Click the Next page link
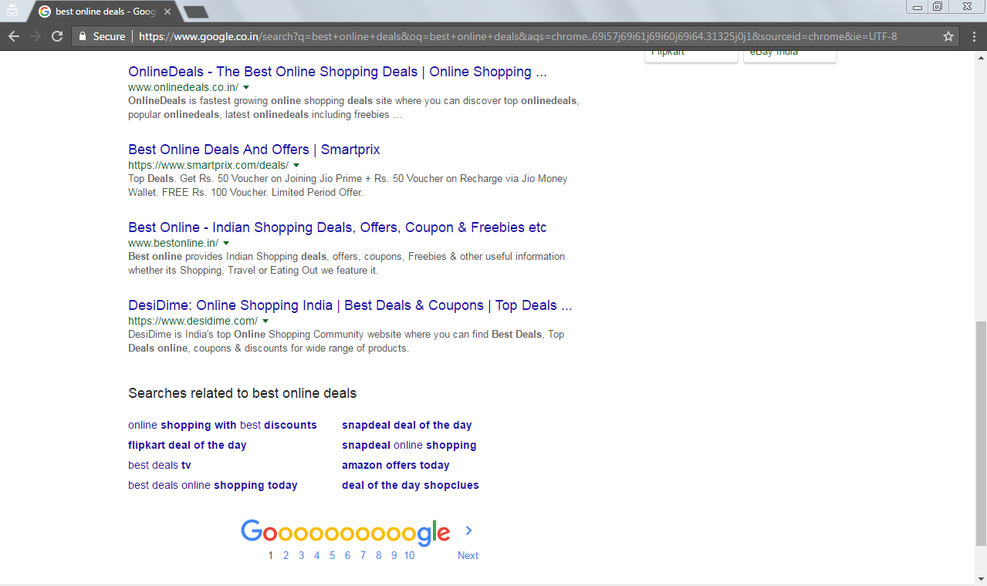 468,555
